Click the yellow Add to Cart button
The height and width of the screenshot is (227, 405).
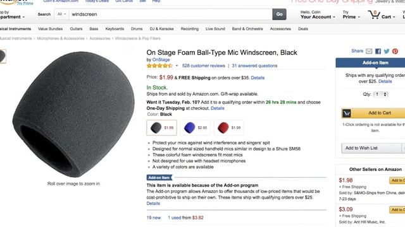coord(373,113)
